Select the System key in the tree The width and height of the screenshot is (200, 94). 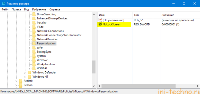[x=41, y=56]
